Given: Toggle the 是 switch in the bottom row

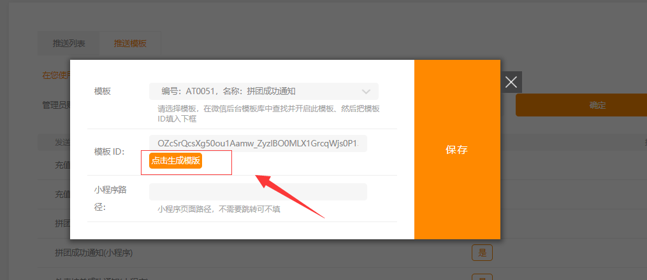Looking at the screenshot, I should coord(482,277).
